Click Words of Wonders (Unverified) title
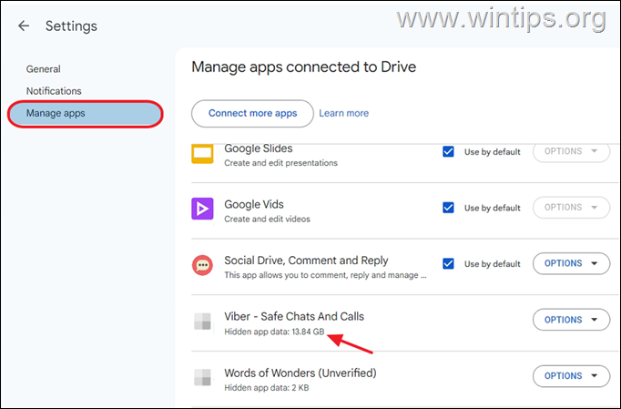621x409 pixels. 300,373
